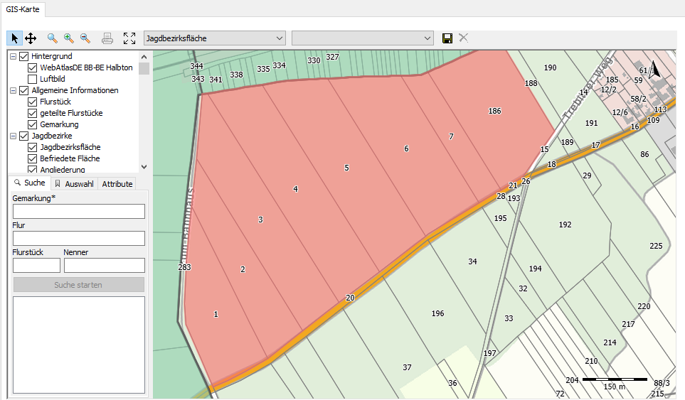Activate the pan map tool
This screenshot has height=400, width=685.
[31, 38]
